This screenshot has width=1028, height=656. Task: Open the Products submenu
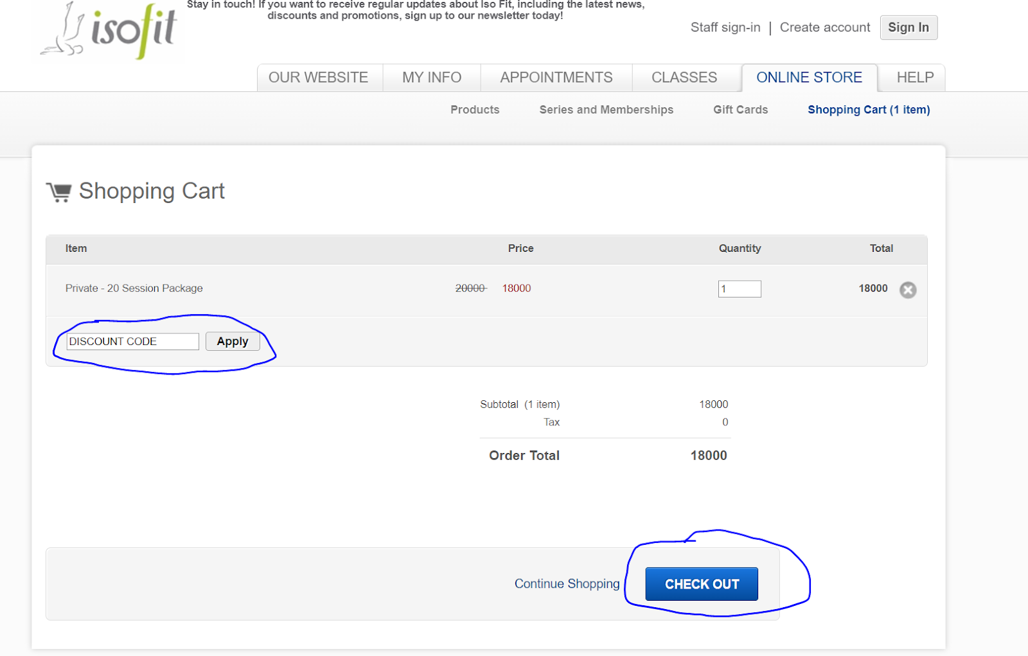point(475,110)
